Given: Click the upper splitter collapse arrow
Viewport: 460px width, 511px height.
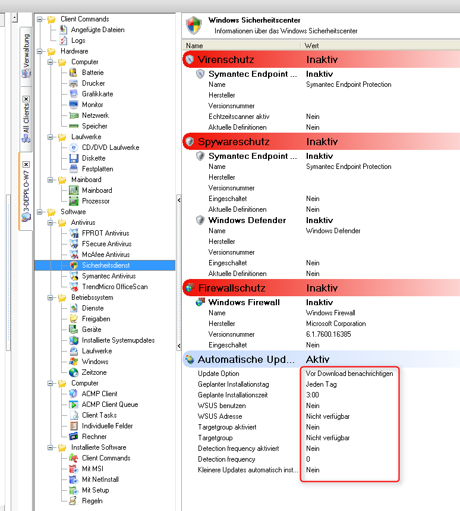Looking at the screenshot, I should (179, 200).
